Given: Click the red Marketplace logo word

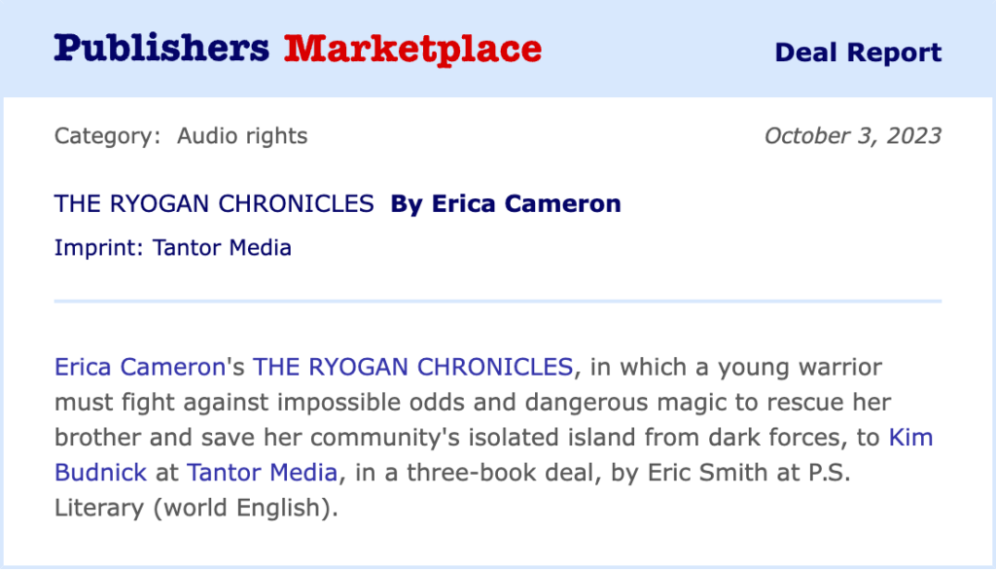Looking at the screenshot, I should pyautogui.click(x=412, y=48).
